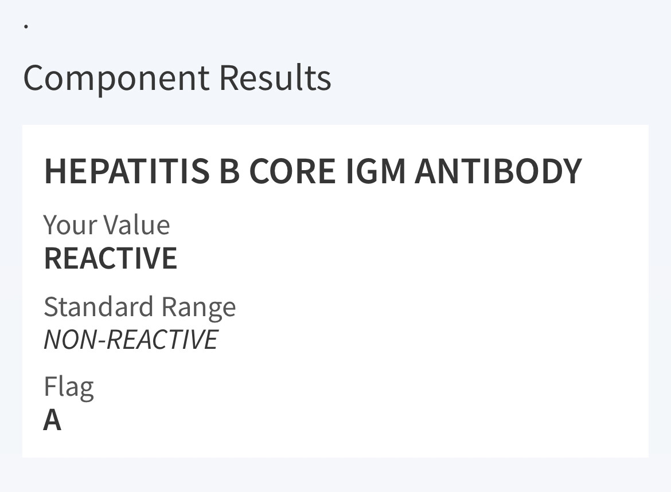Viewport: 671px width, 492px height.
Task: Click the word Standard in the range label
Action: [x=99, y=306]
